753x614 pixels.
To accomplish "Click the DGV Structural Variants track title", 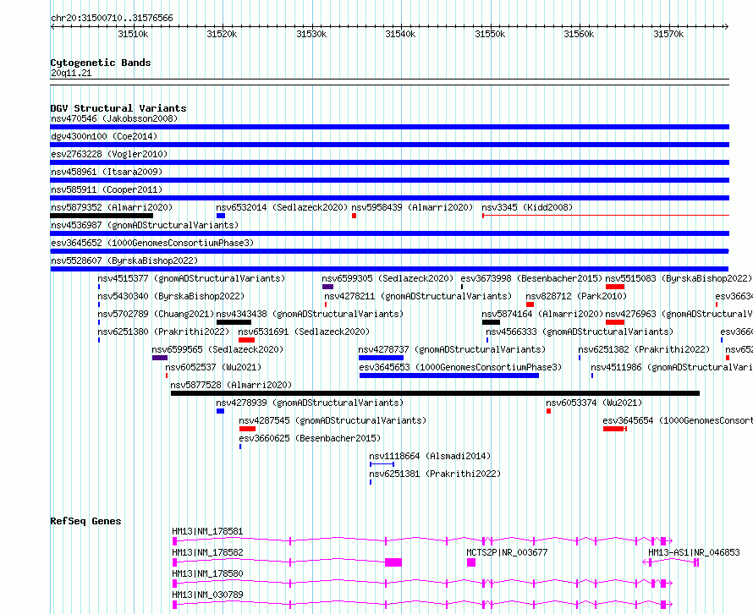I will (x=118, y=108).
